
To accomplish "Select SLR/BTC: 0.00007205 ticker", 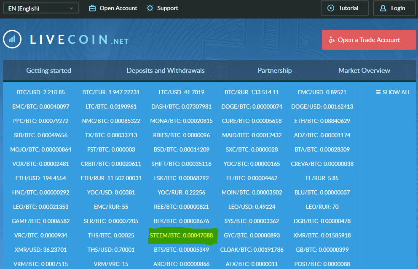I will (x=111, y=221).
